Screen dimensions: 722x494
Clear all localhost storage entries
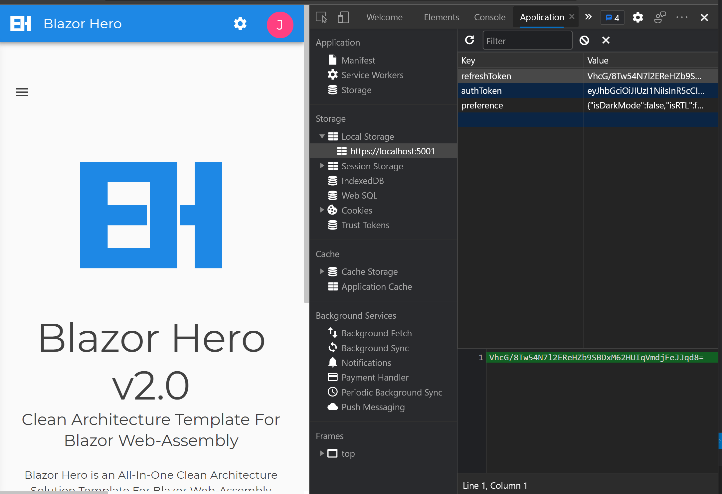tap(584, 40)
